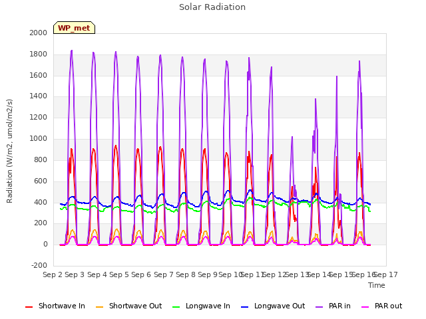Click the green Longwave In legend swatch
426x319 pixels.
(x=176, y=307)
